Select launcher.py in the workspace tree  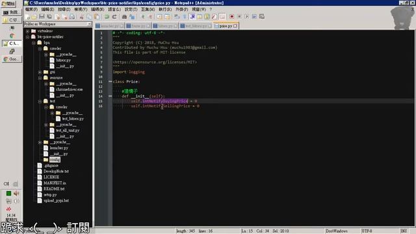coord(59,148)
